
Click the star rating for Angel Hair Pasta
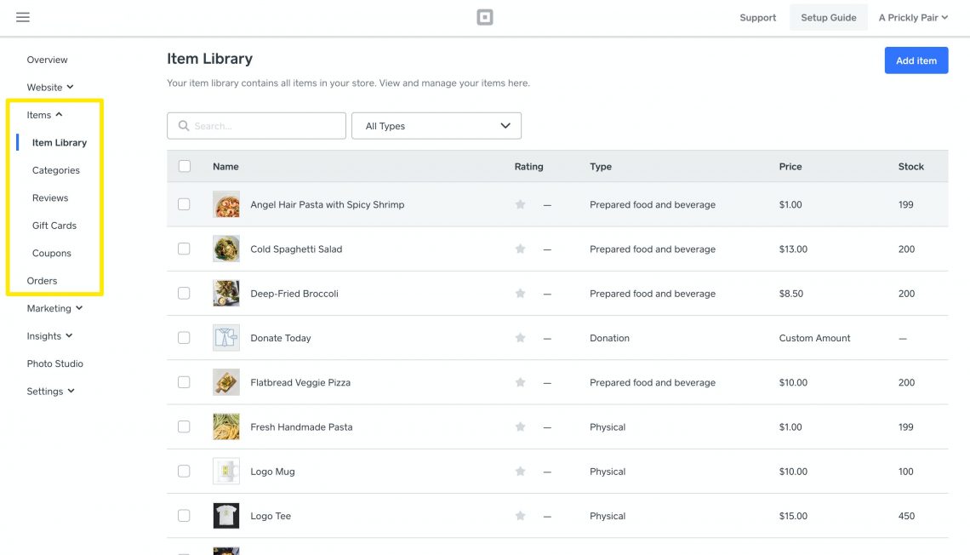tap(520, 204)
